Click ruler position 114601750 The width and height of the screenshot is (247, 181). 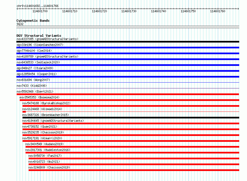[188, 11]
